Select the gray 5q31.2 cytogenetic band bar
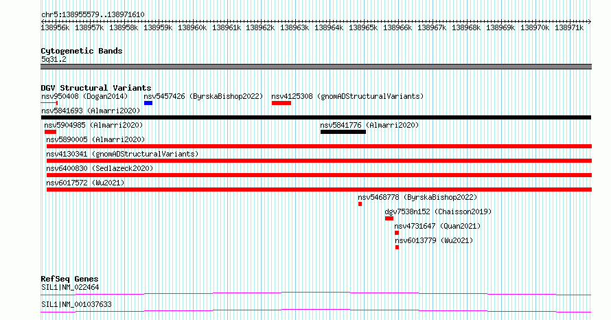This screenshot has width=611, height=320. tap(316, 67)
